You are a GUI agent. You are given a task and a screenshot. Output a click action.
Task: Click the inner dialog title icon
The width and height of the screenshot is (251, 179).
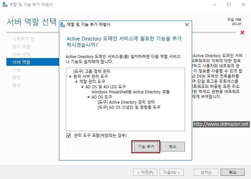(63, 25)
